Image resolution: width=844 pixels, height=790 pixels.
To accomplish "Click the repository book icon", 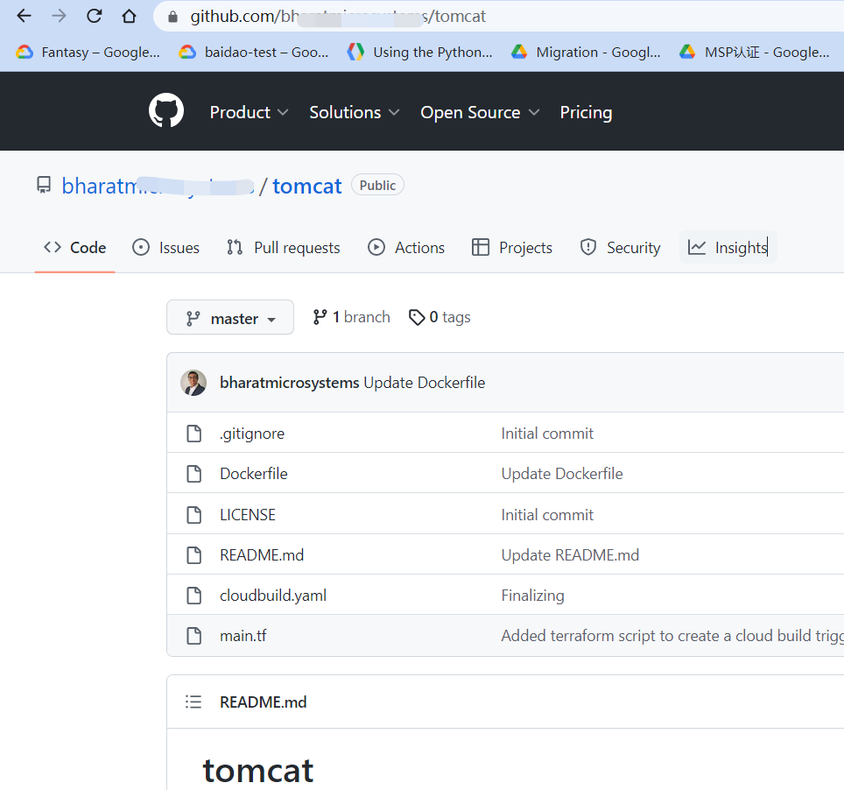I will [44, 185].
